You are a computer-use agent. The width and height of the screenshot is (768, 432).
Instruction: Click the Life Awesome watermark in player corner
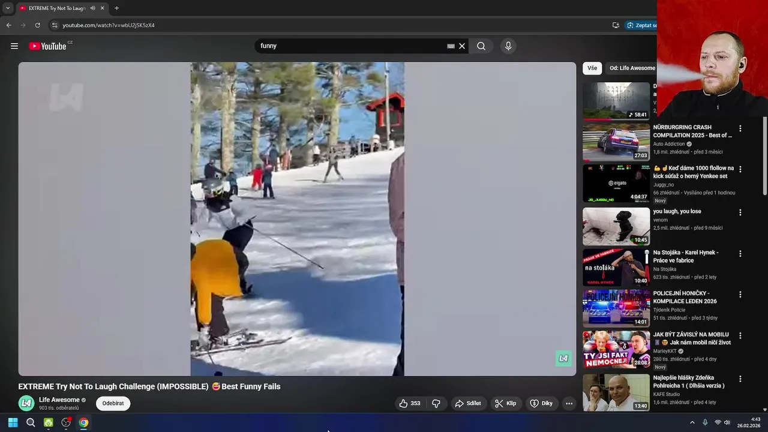pos(563,358)
